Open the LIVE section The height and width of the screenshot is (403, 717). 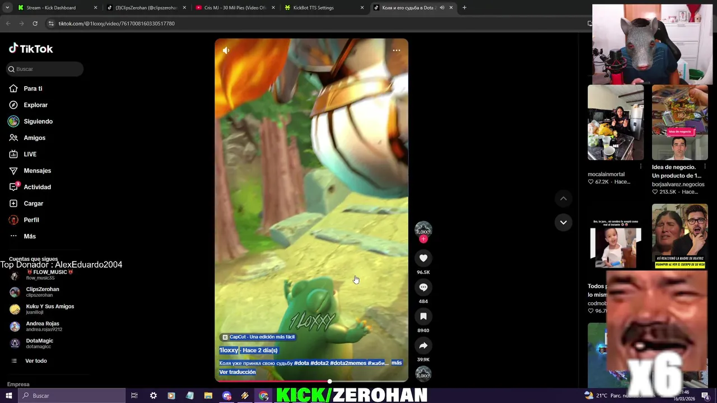(22, 154)
